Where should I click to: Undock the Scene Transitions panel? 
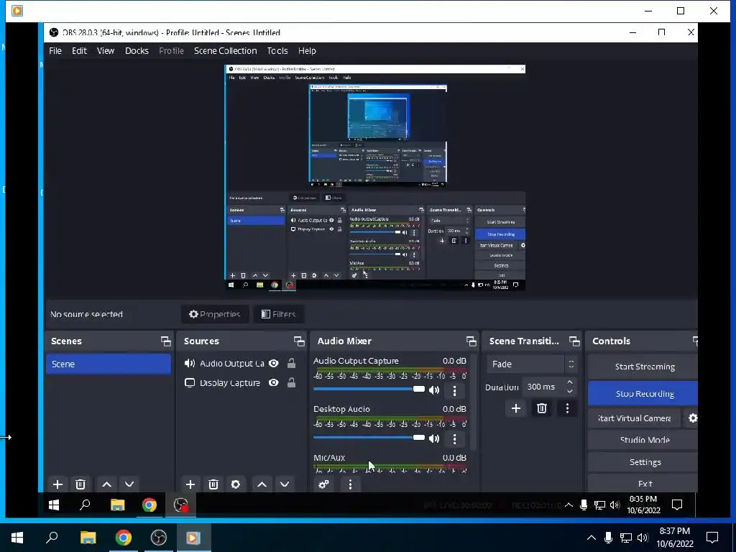[574, 341]
